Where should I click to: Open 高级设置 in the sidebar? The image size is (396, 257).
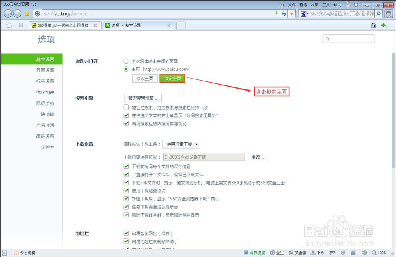pos(45,136)
